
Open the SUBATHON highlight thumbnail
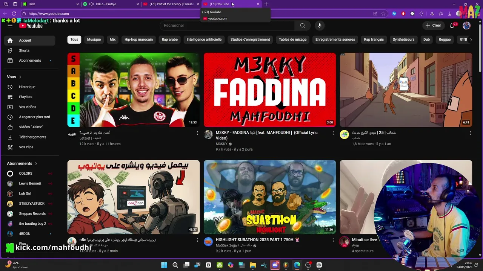tap(270, 197)
